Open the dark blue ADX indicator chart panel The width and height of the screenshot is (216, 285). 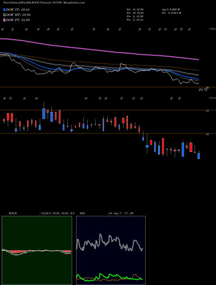[111, 250]
